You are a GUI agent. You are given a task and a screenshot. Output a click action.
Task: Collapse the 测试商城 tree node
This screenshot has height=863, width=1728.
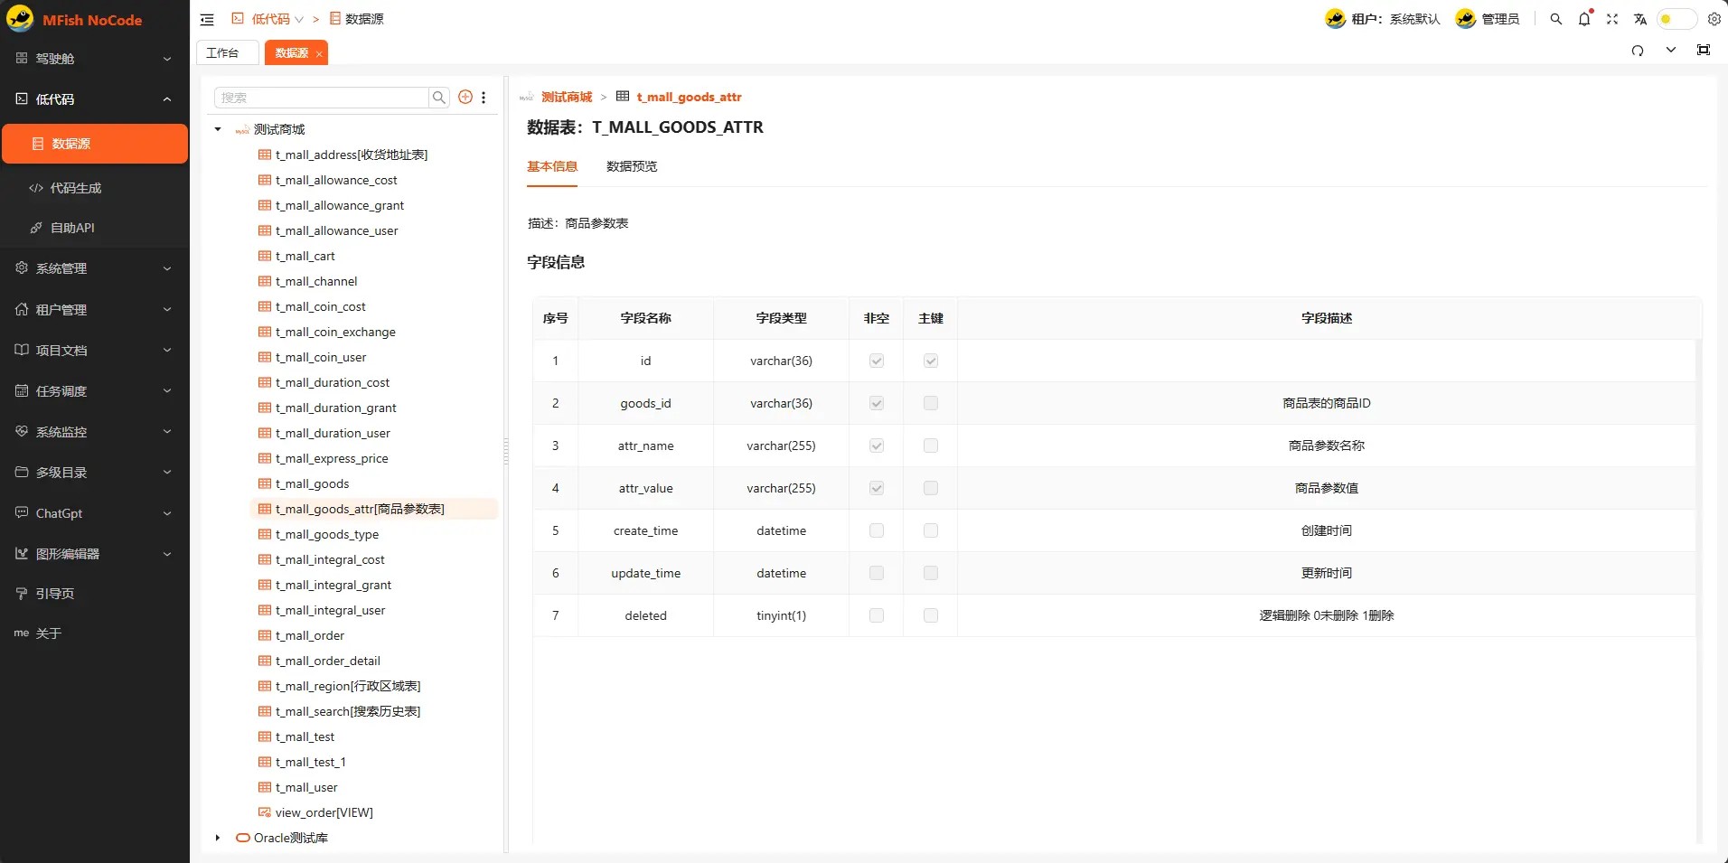218,129
